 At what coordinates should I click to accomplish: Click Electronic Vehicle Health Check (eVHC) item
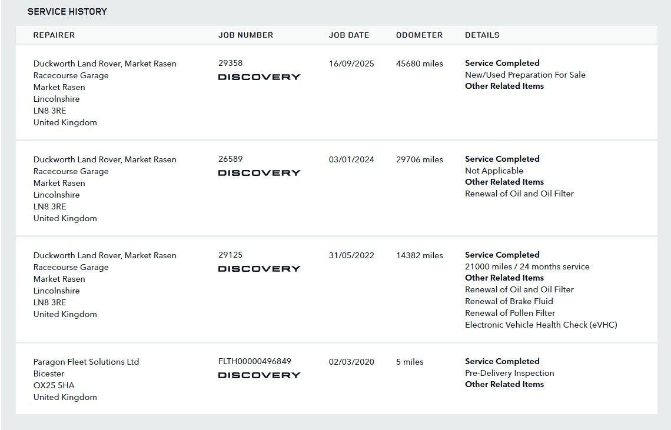click(541, 325)
